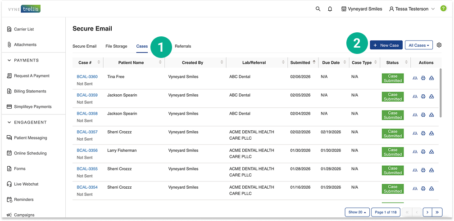
Task: Collapse the PAYMENTS sidebar section
Action: point(9,60)
